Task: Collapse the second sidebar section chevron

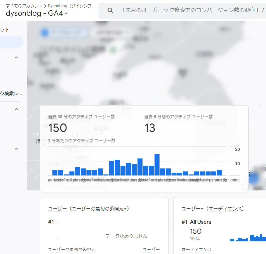Action: coord(16,109)
